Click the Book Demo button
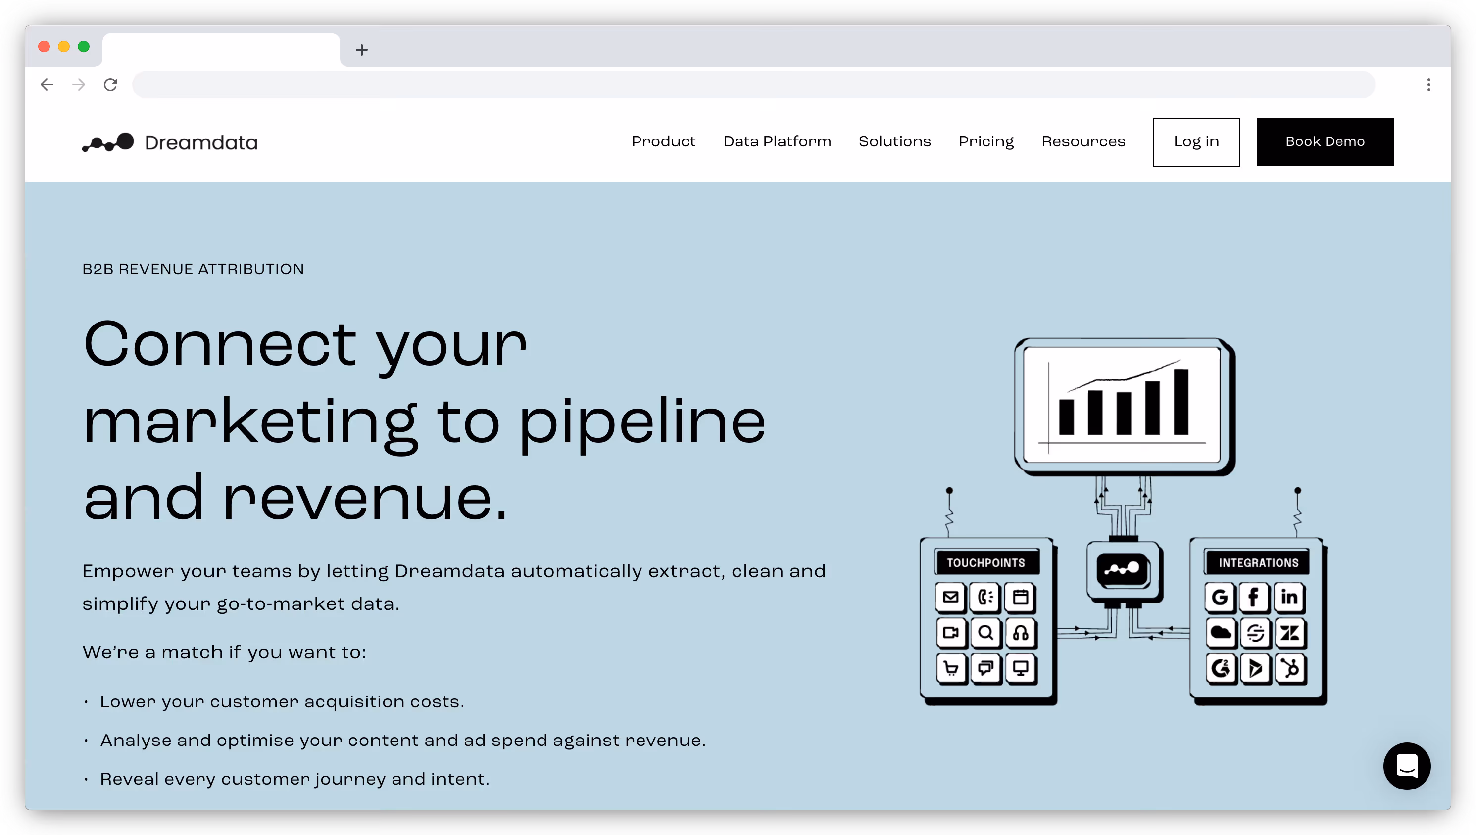 (1325, 141)
